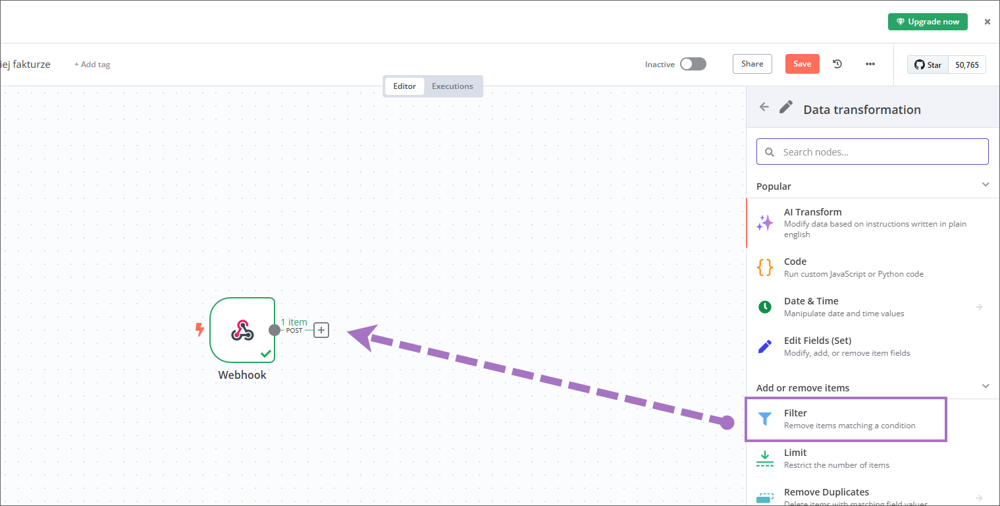This screenshot has height=506, width=1000.
Task: Click the Upgrade now button
Action: 928,22
